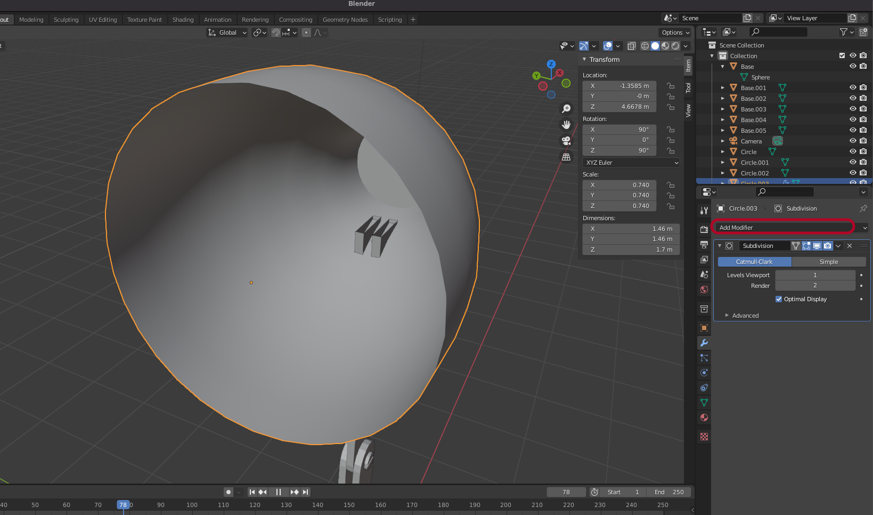The image size is (873, 515).
Task: Open the Particles properties tab
Action: pyautogui.click(x=704, y=358)
